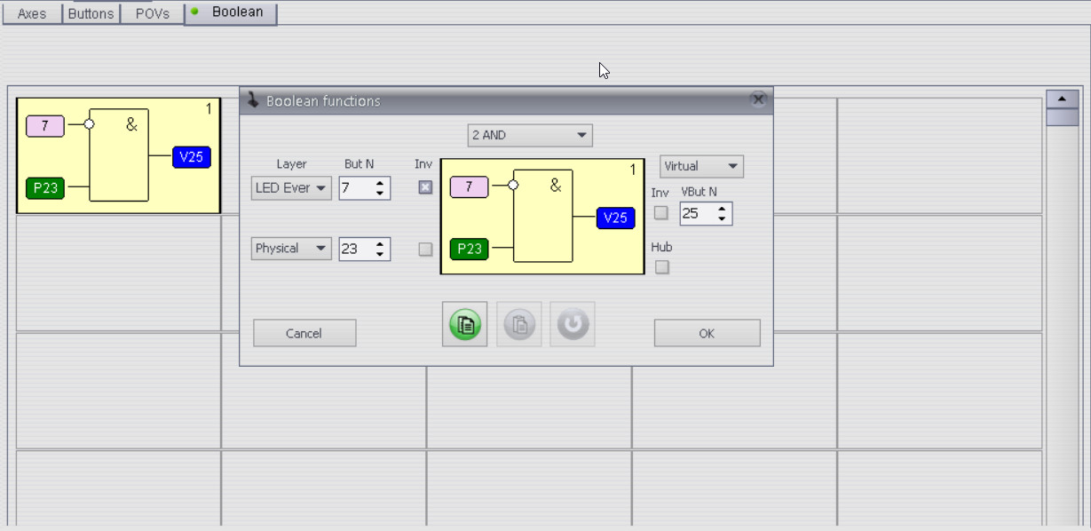Image resolution: width=1091 pixels, height=531 pixels.
Task: Click the green P23 input block in dialog
Action: pyautogui.click(x=469, y=249)
